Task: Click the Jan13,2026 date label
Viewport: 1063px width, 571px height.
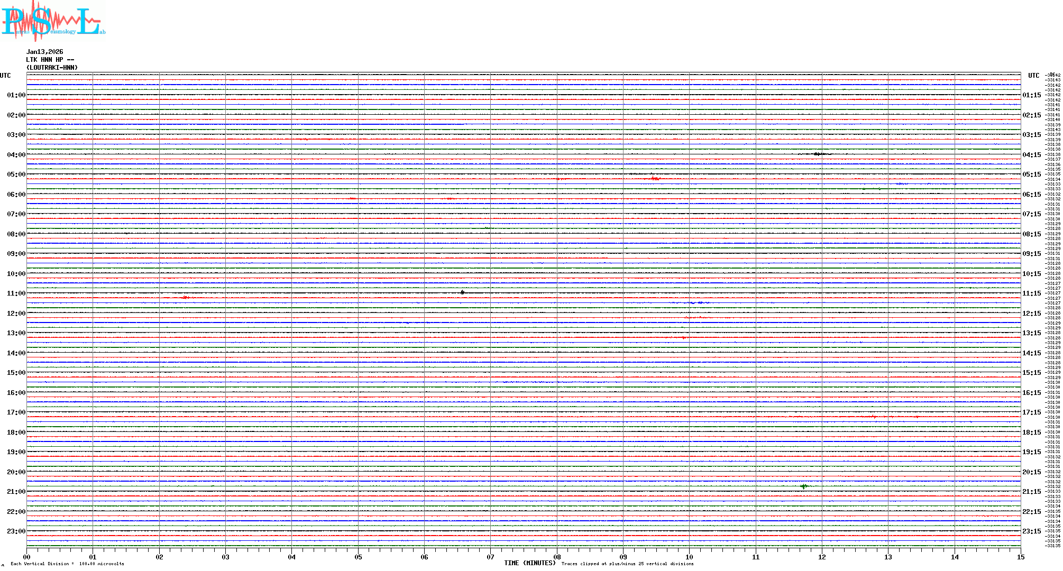Action: point(44,52)
